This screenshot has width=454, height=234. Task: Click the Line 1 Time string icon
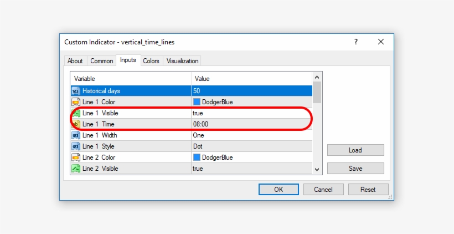76,124
